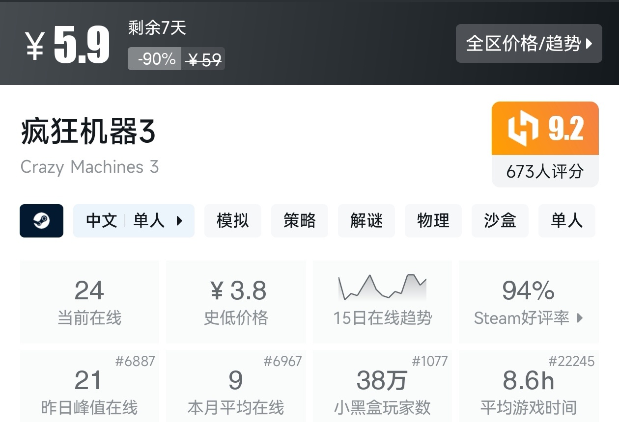Expand the 中文 单人 language info
Viewport: 619px width, 422px height.
[134, 221]
